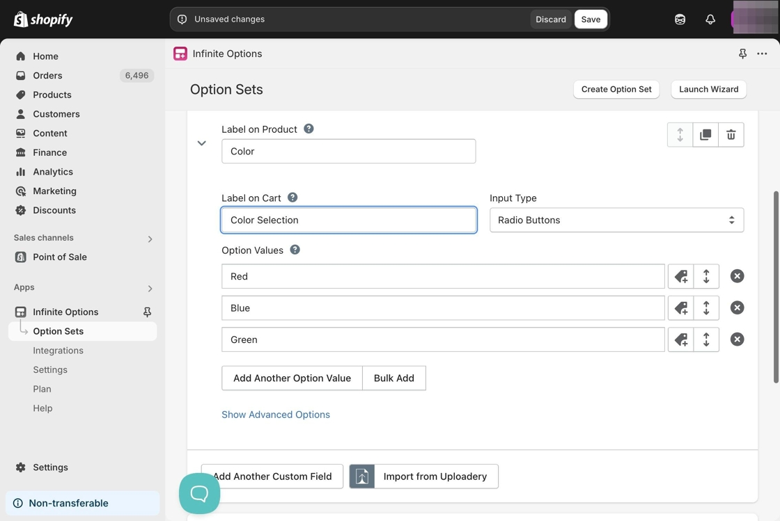Screen dimensions: 780x521
Task: Click Show Advanced Options link
Action: (276, 415)
